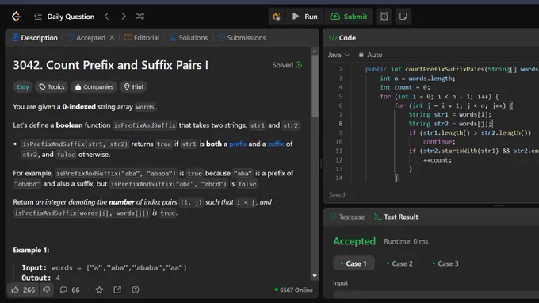
Task: Click the 'int count = 0;' code line
Action: (x=405, y=87)
